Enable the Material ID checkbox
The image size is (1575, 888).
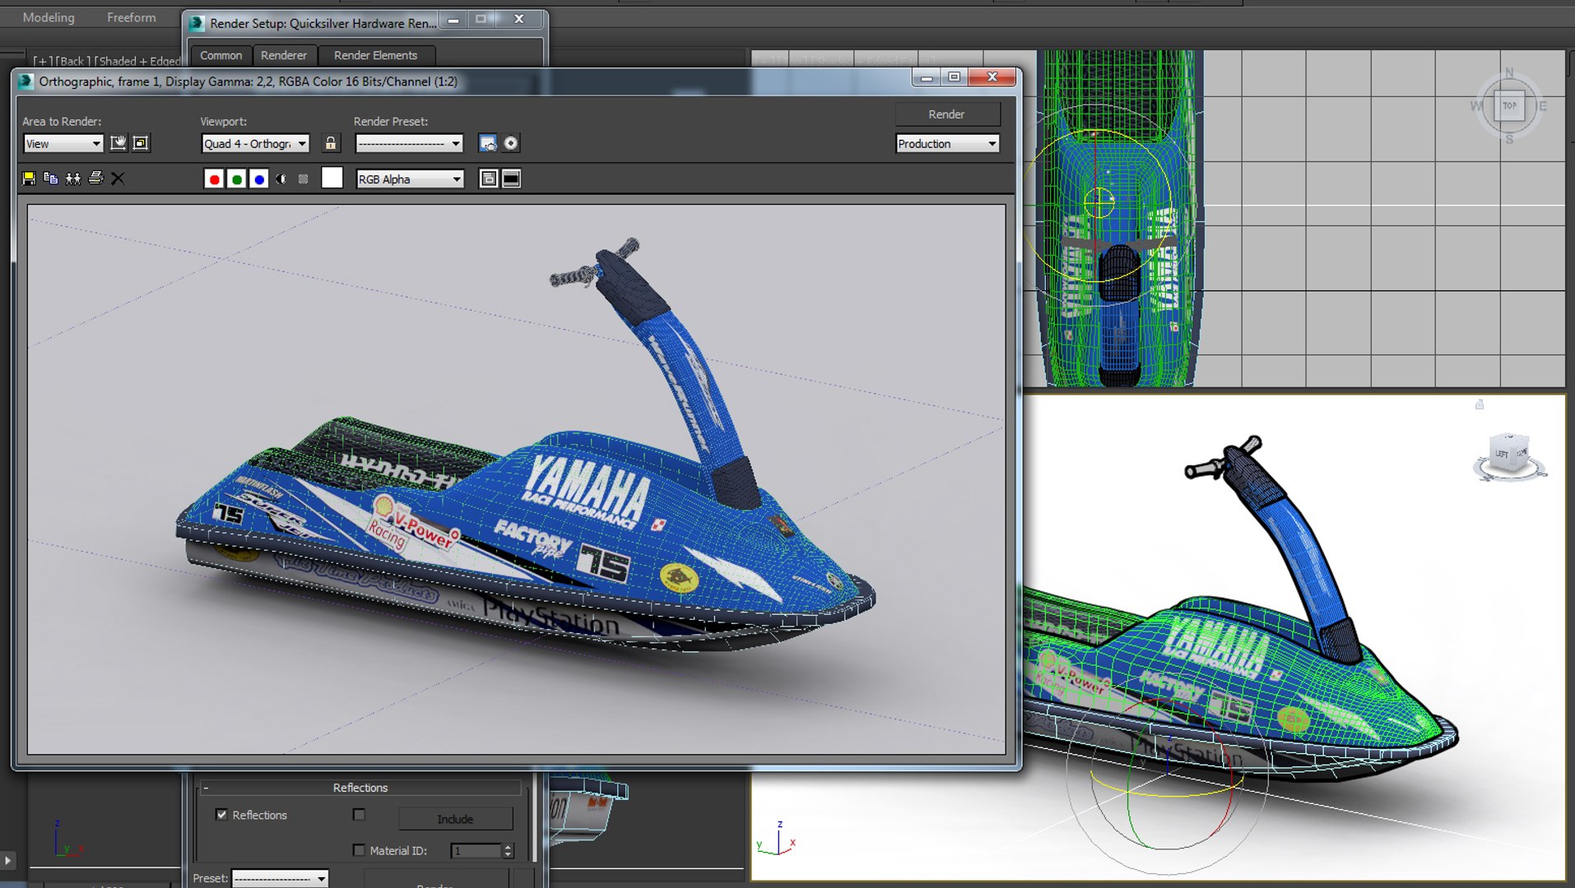(359, 850)
